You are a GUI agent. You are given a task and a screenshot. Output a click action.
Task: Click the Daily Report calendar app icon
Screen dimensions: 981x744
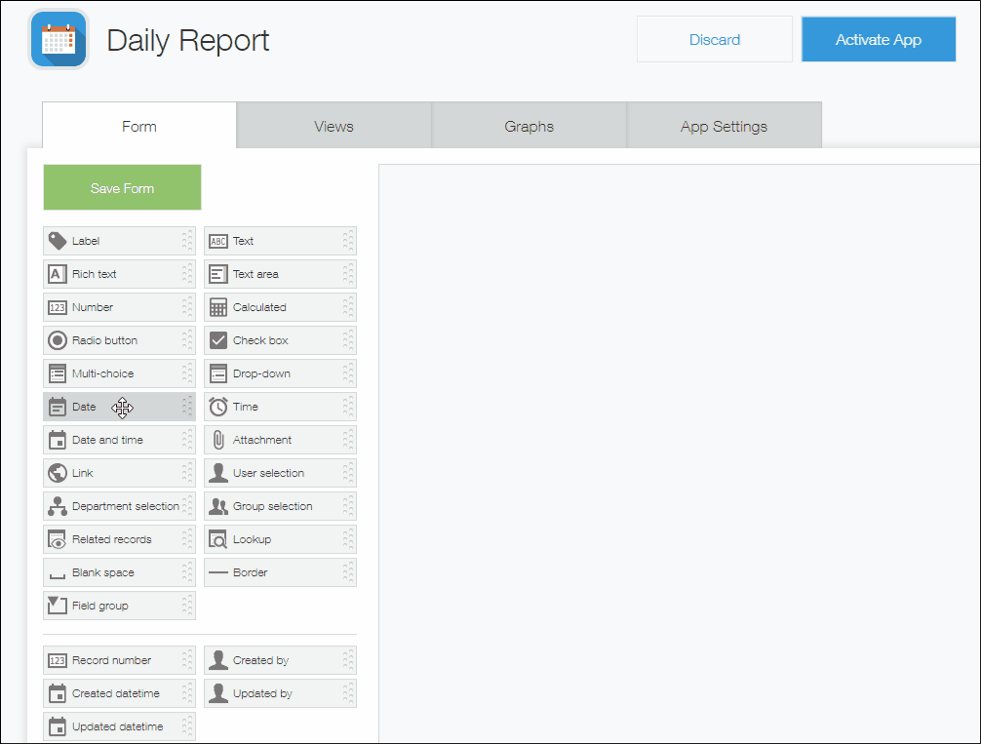point(58,40)
